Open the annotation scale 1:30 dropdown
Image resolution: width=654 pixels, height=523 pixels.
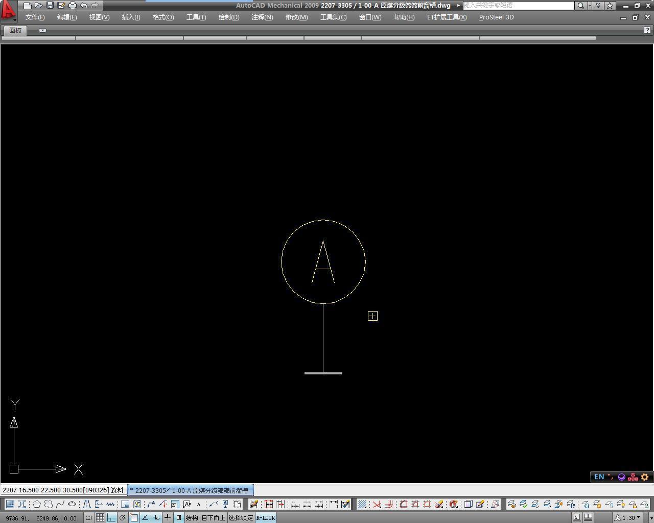[x=628, y=517]
